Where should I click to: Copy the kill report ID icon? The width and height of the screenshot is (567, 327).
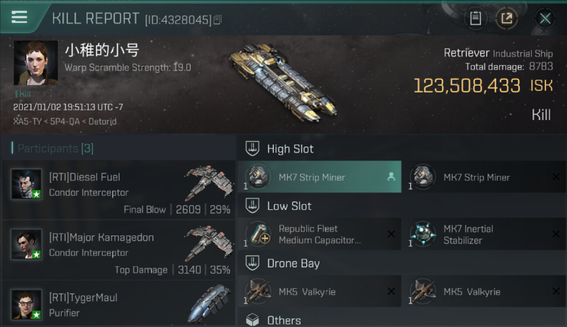click(217, 20)
